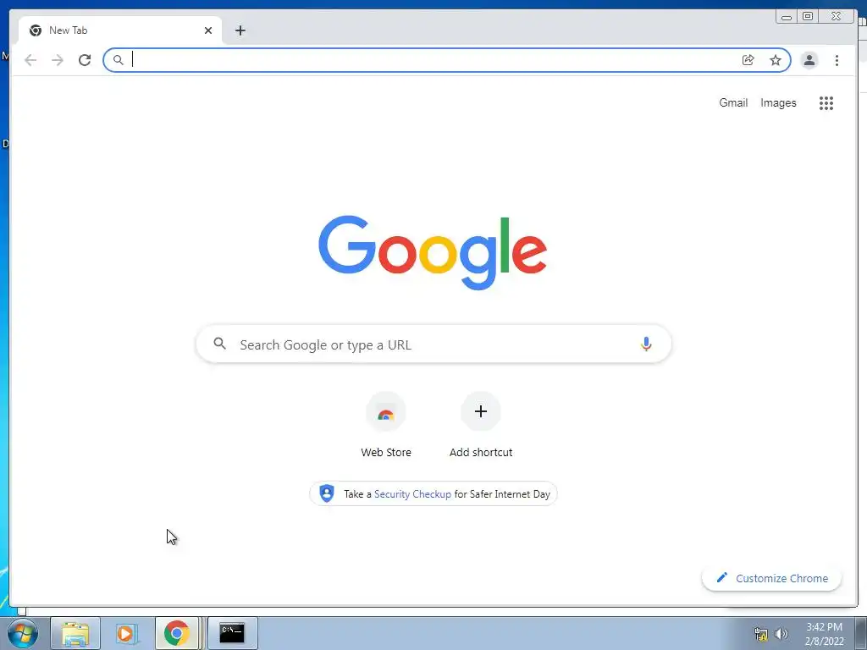
Task: Click the blue security shield icon
Action: (327, 493)
